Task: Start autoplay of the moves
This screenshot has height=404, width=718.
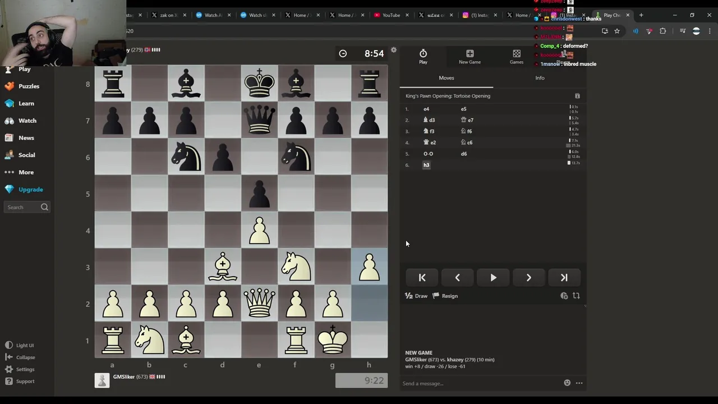Action: coord(493,278)
